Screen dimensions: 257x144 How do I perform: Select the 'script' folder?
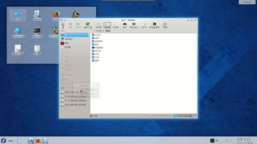96,35
